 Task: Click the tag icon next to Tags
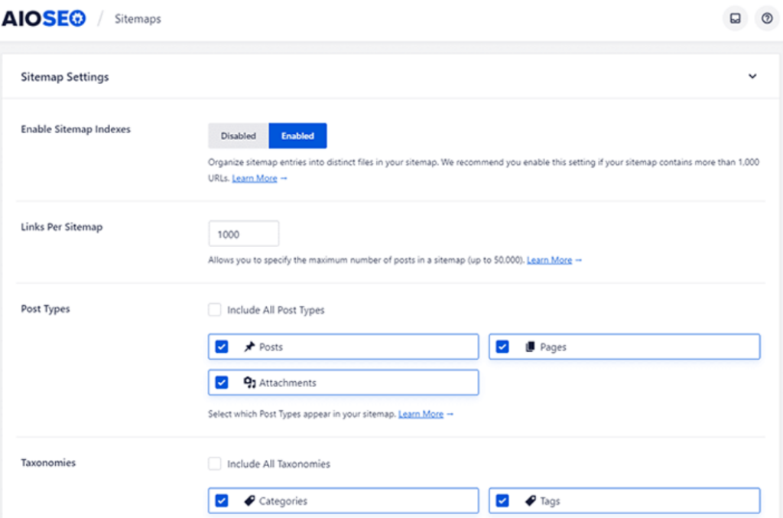coord(529,500)
